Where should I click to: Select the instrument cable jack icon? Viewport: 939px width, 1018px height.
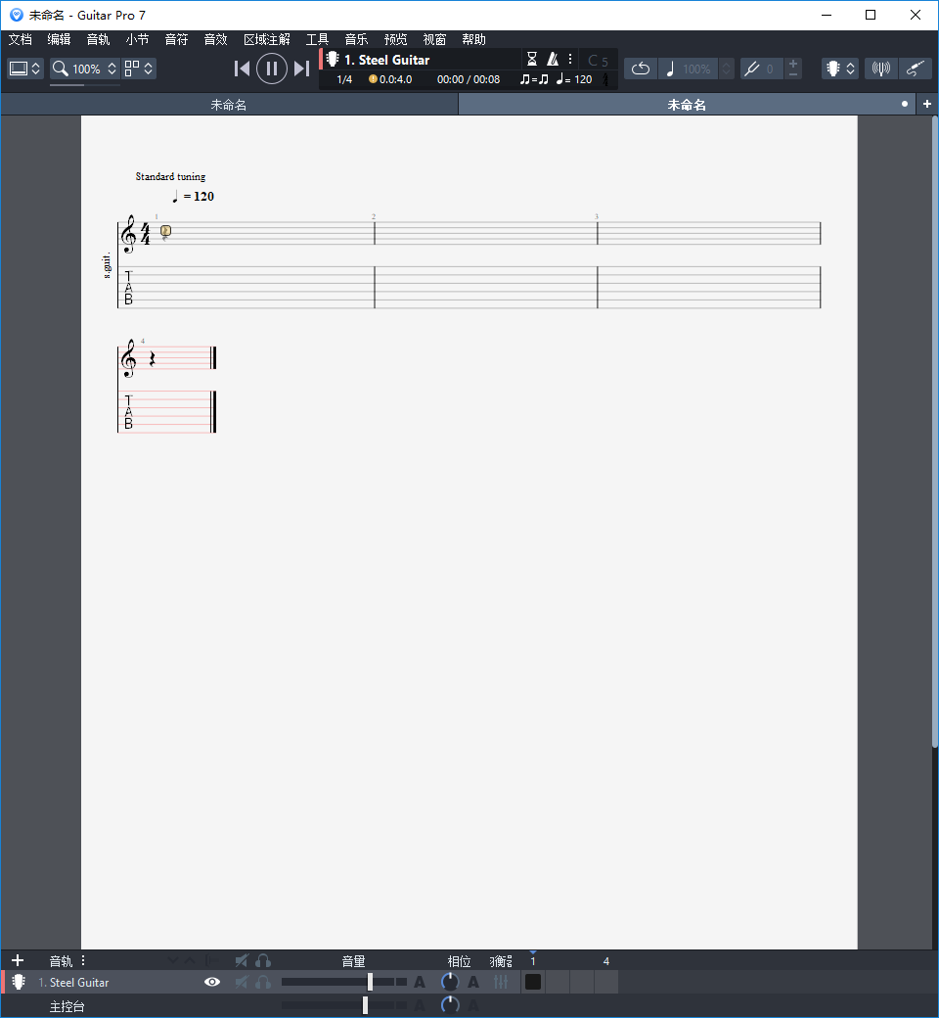coord(916,69)
